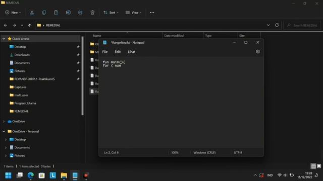This screenshot has width=323, height=181.
Task: Sort by the Type column header
Action: tap(208, 36)
